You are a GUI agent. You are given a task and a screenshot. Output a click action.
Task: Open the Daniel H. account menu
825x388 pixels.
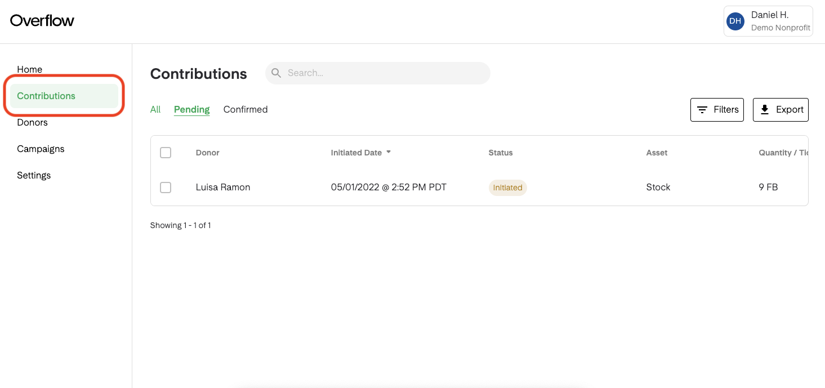[x=768, y=21]
